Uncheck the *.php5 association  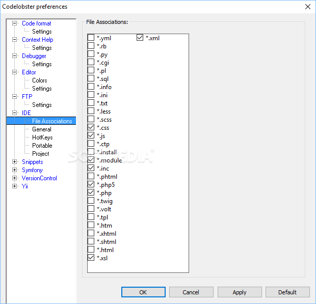click(91, 184)
